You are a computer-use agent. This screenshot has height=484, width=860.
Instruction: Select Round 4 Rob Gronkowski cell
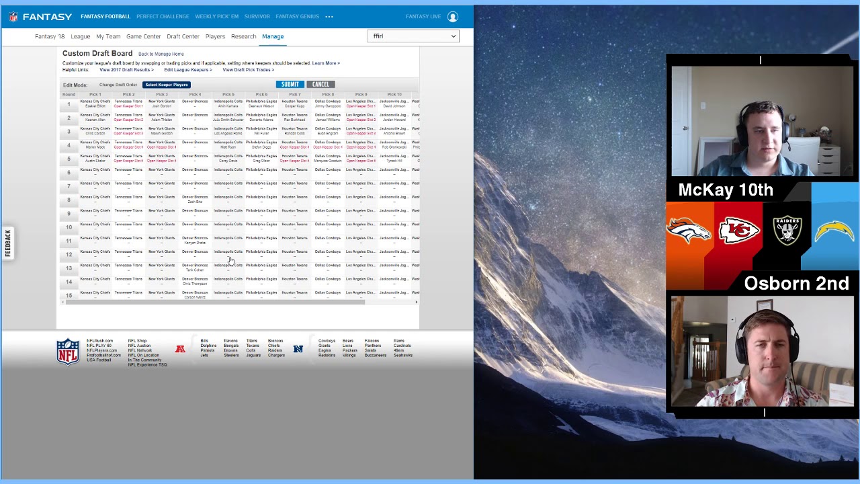point(394,145)
